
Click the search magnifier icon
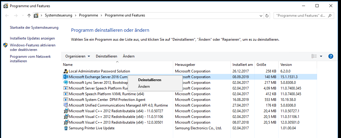(x=330, y=16)
